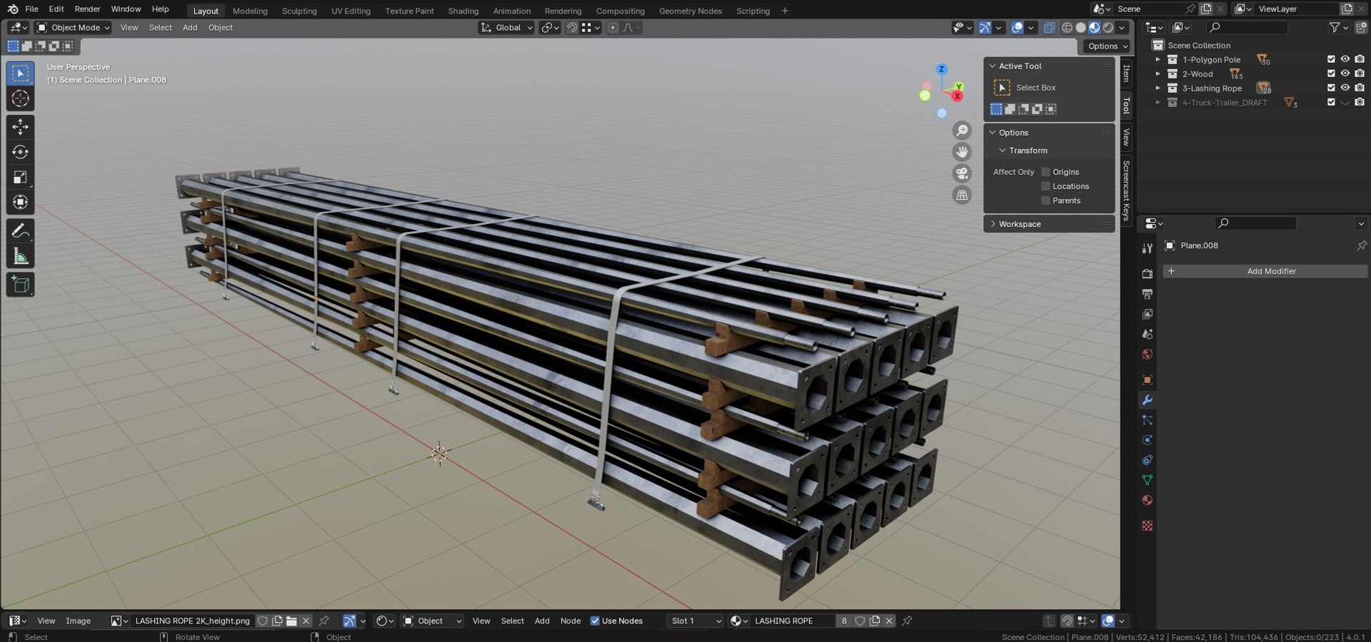The height and width of the screenshot is (642, 1371).
Task: Click the zoom view magnifier icon
Action: [962, 131]
